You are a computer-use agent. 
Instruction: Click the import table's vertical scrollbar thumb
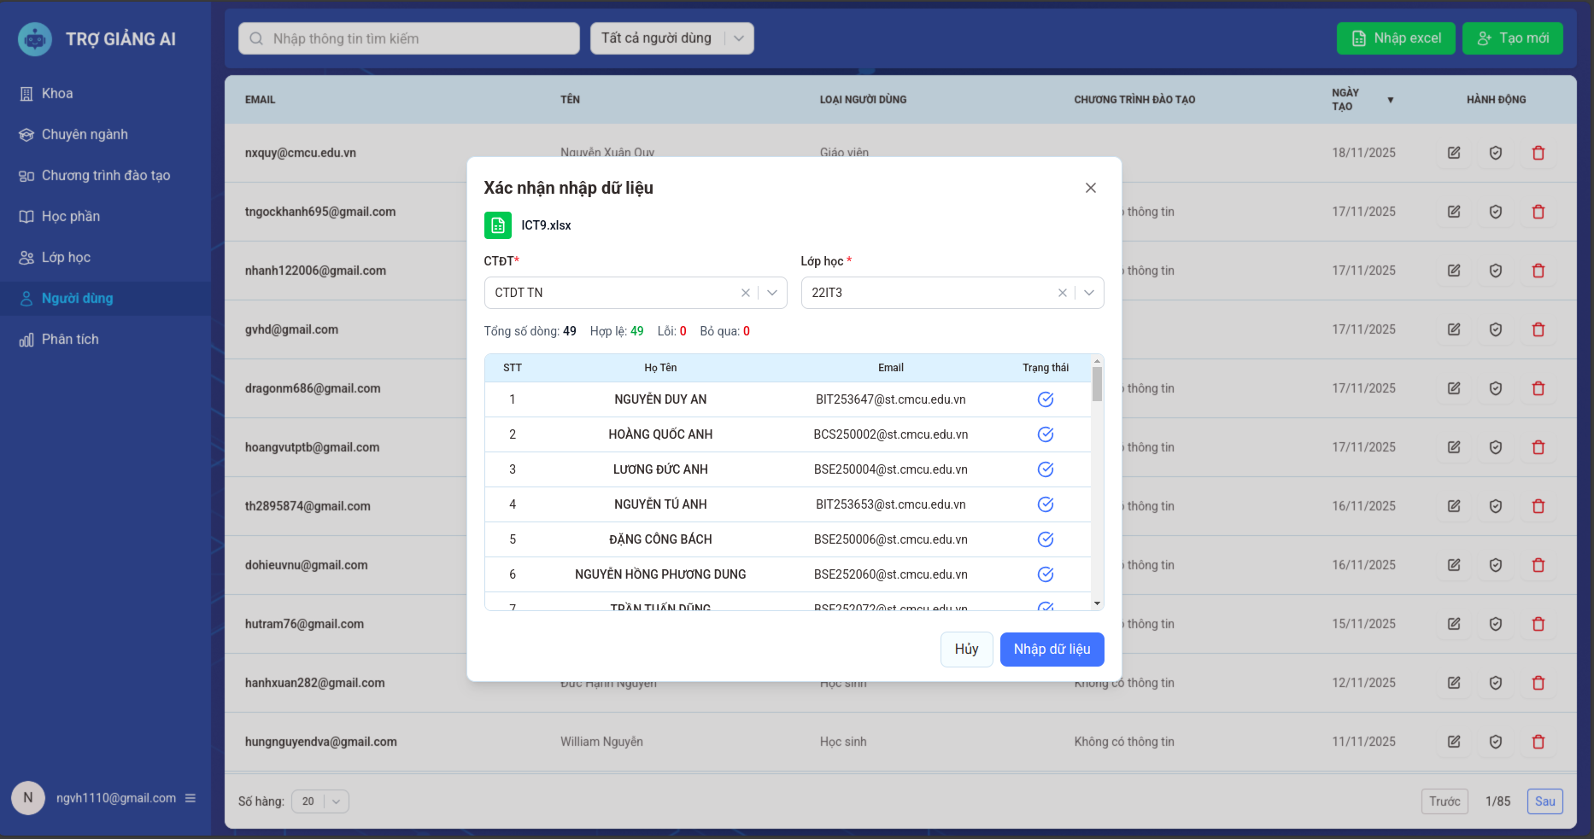coord(1097,384)
